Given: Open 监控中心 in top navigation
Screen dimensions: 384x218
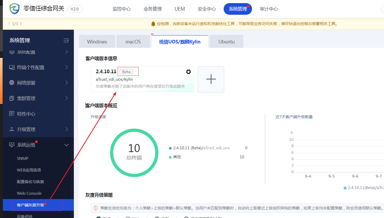Looking at the screenshot, I should (x=122, y=9).
